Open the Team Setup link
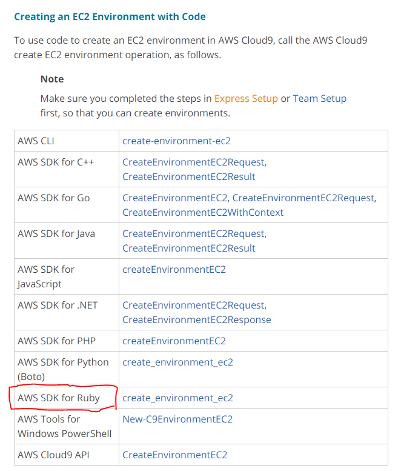Viewport: 401px width, 471px height. tap(320, 99)
